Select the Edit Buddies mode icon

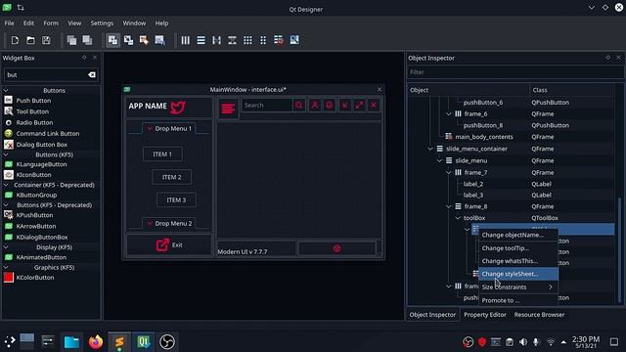click(144, 40)
